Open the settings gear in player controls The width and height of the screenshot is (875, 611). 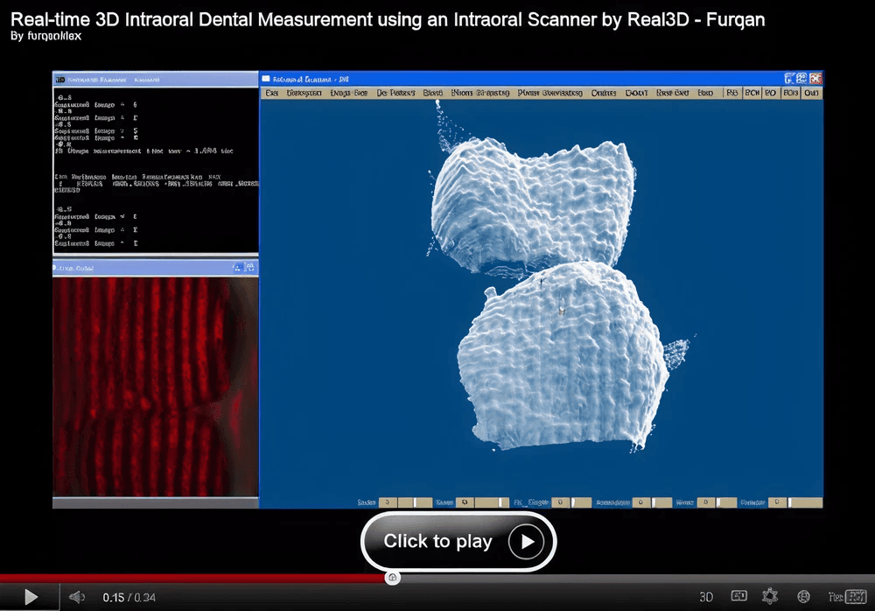point(770,596)
